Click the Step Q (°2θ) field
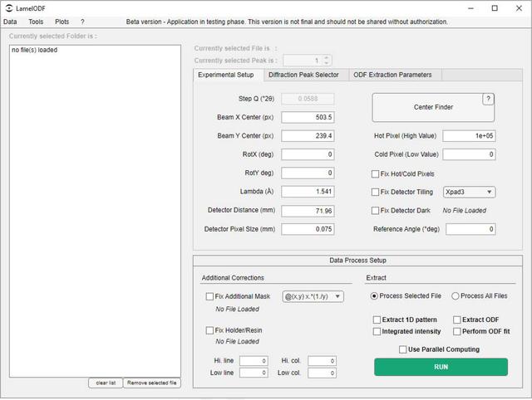The width and height of the screenshot is (532, 400). coord(308,99)
